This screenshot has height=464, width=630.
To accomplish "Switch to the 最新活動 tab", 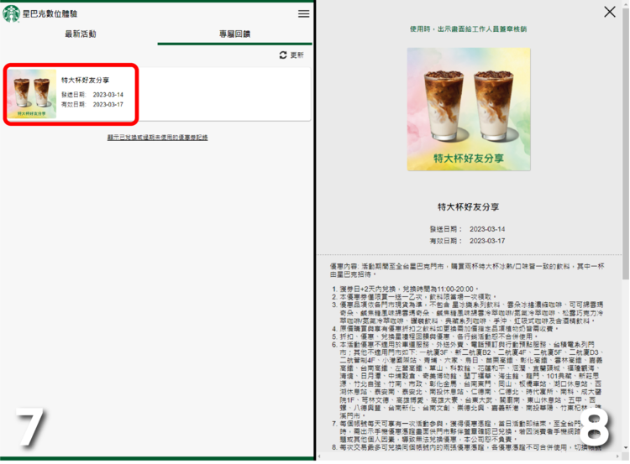I will point(81,34).
